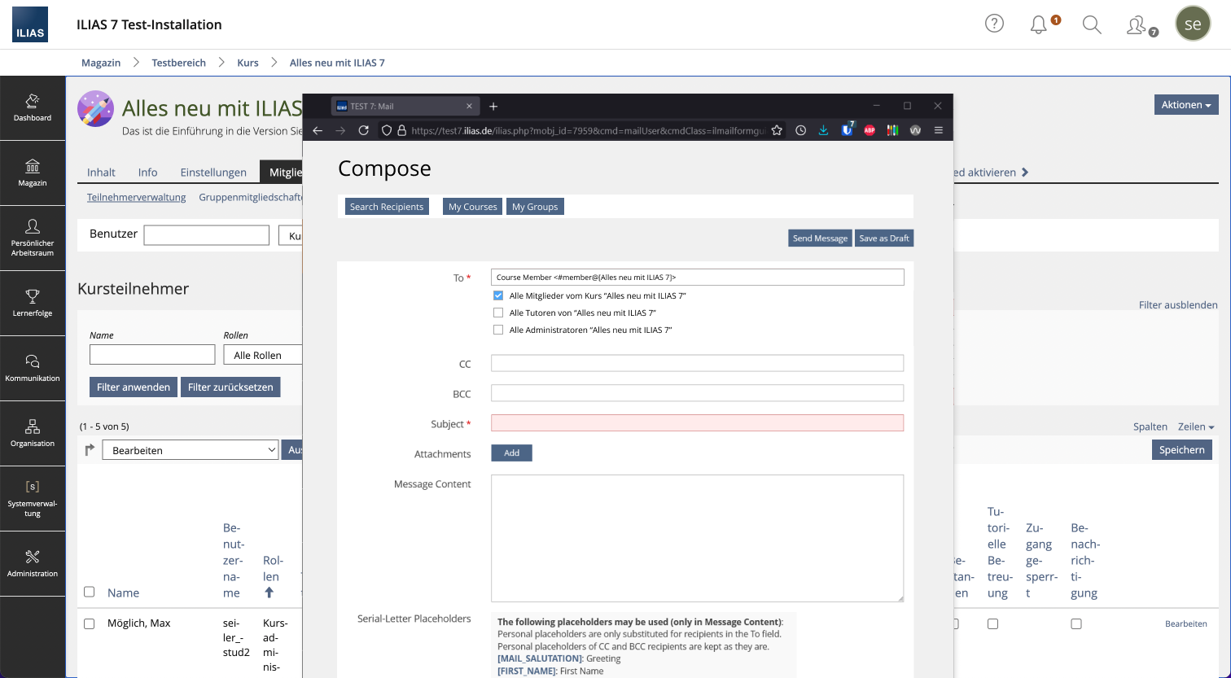
Task: Uncheck Alle Mitglieder vom Kurs checkbox
Action: pos(498,295)
